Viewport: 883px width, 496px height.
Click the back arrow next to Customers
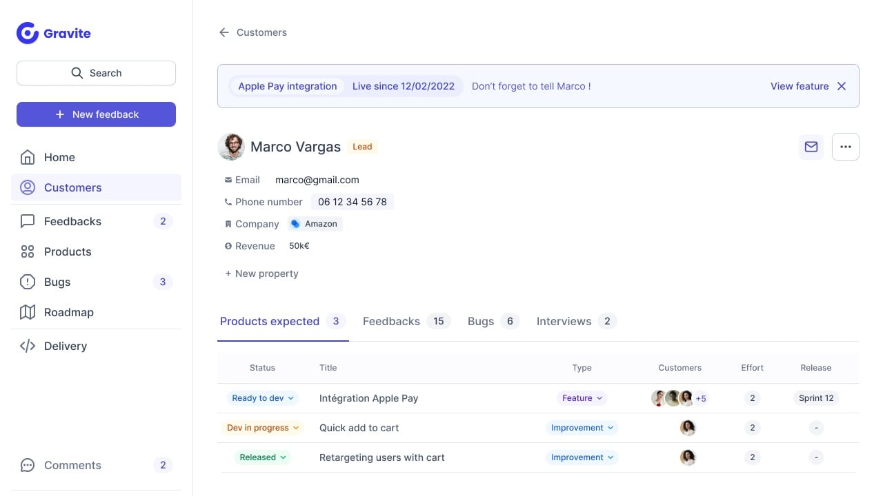point(224,32)
